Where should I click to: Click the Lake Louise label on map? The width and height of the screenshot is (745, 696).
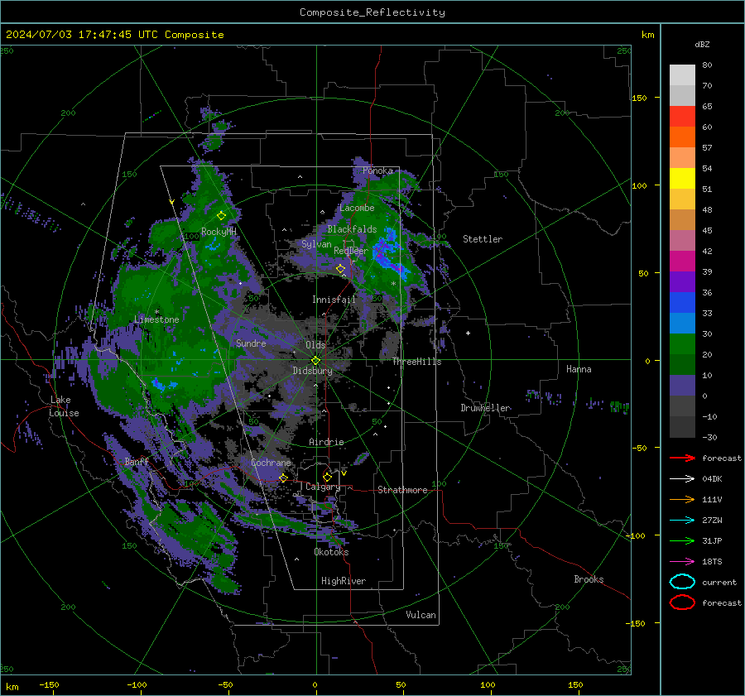point(64,406)
